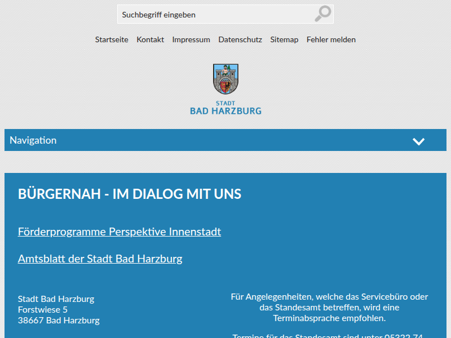Click the Bad Harzburg coat of arms emblem

[x=225, y=79]
